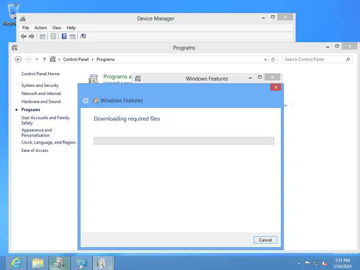Click the Forward button in Programs window

click(x=28, y=59)
